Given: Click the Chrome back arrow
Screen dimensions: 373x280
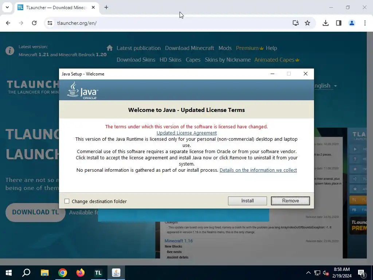Looking at the screenshot, I should click(8, 23).
